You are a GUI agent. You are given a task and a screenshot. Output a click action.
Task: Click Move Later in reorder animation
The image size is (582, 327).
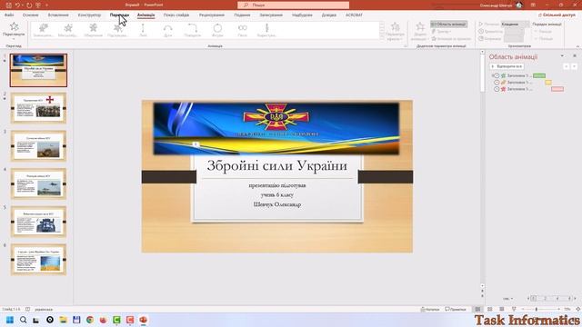544,38
